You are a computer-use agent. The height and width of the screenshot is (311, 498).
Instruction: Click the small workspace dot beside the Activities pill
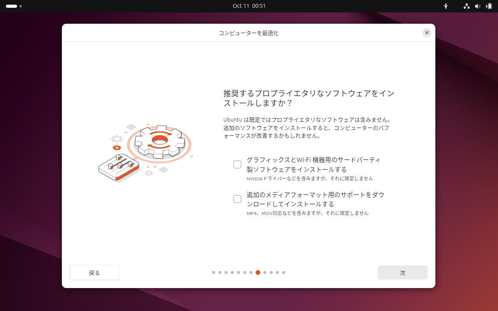coord(21,6)
